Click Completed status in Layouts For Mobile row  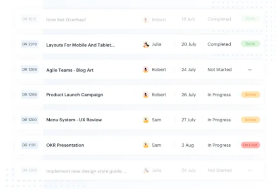point(219,44)
